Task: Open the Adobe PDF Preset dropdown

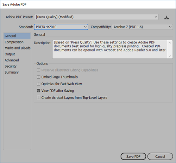Action: point(96,17)
